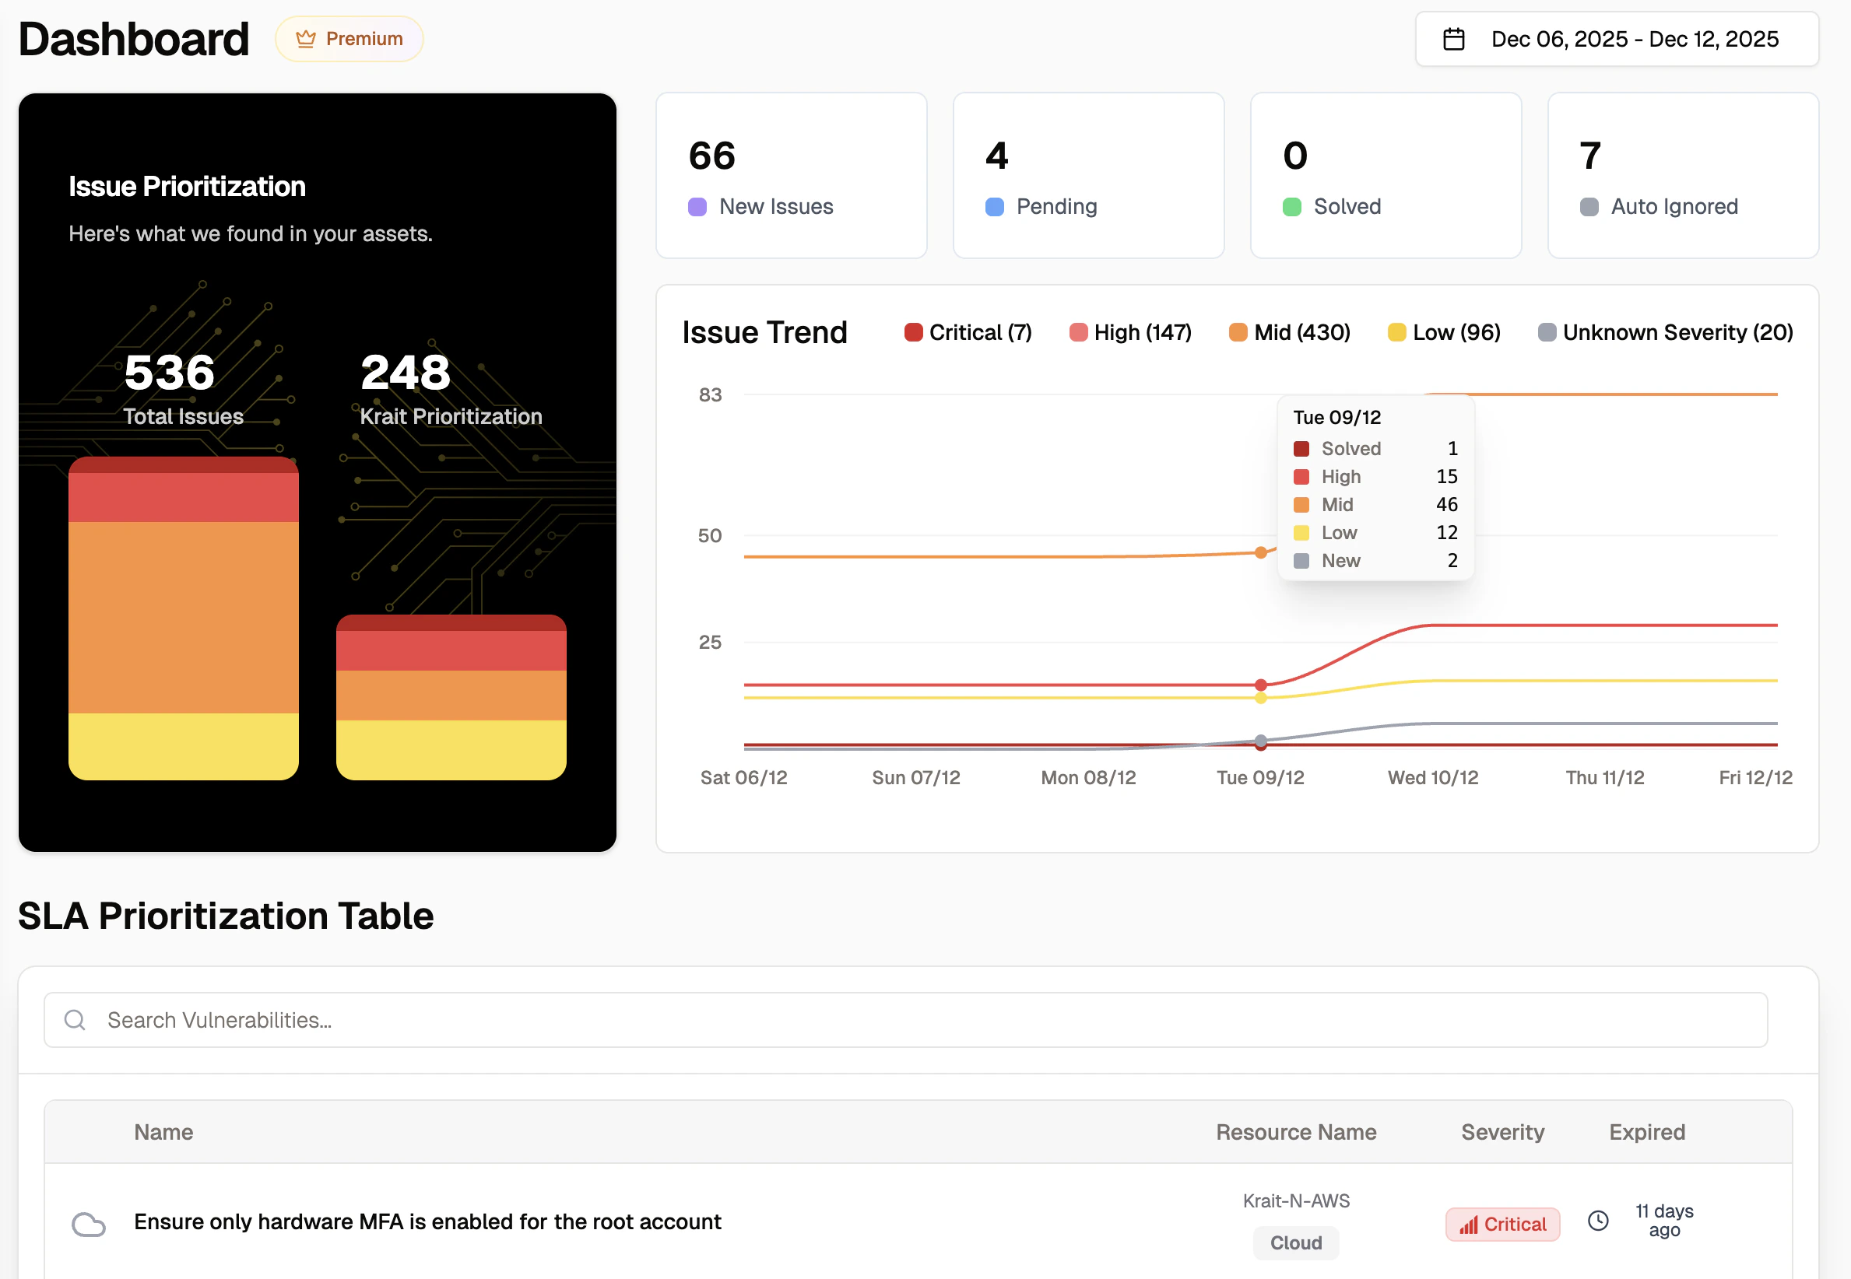This screenshot has height=1279, width=1851.
Task: Toggle the Unknown Severity (20) legend entry
Action: pos(1664,331)
